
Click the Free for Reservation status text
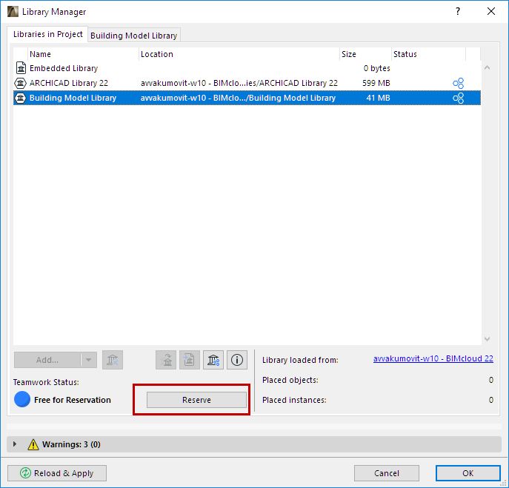tap(73, 400)
